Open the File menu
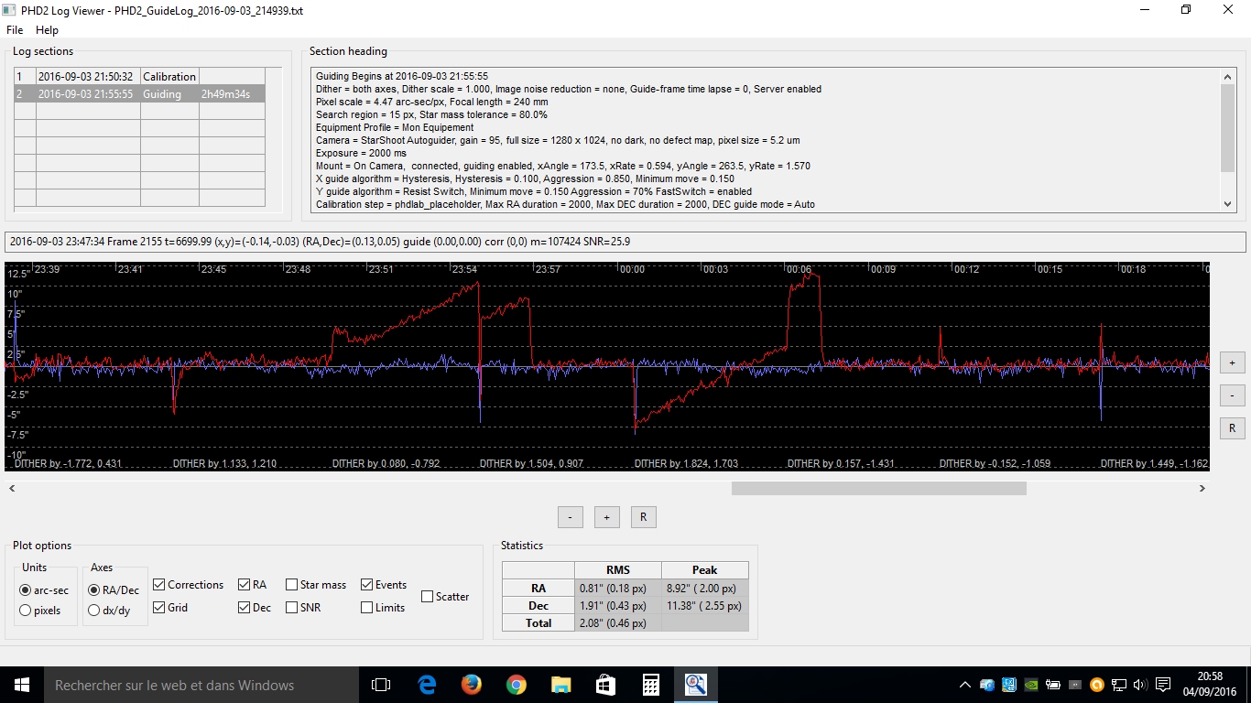1251x703 pixels. click(x=15, y=30)
